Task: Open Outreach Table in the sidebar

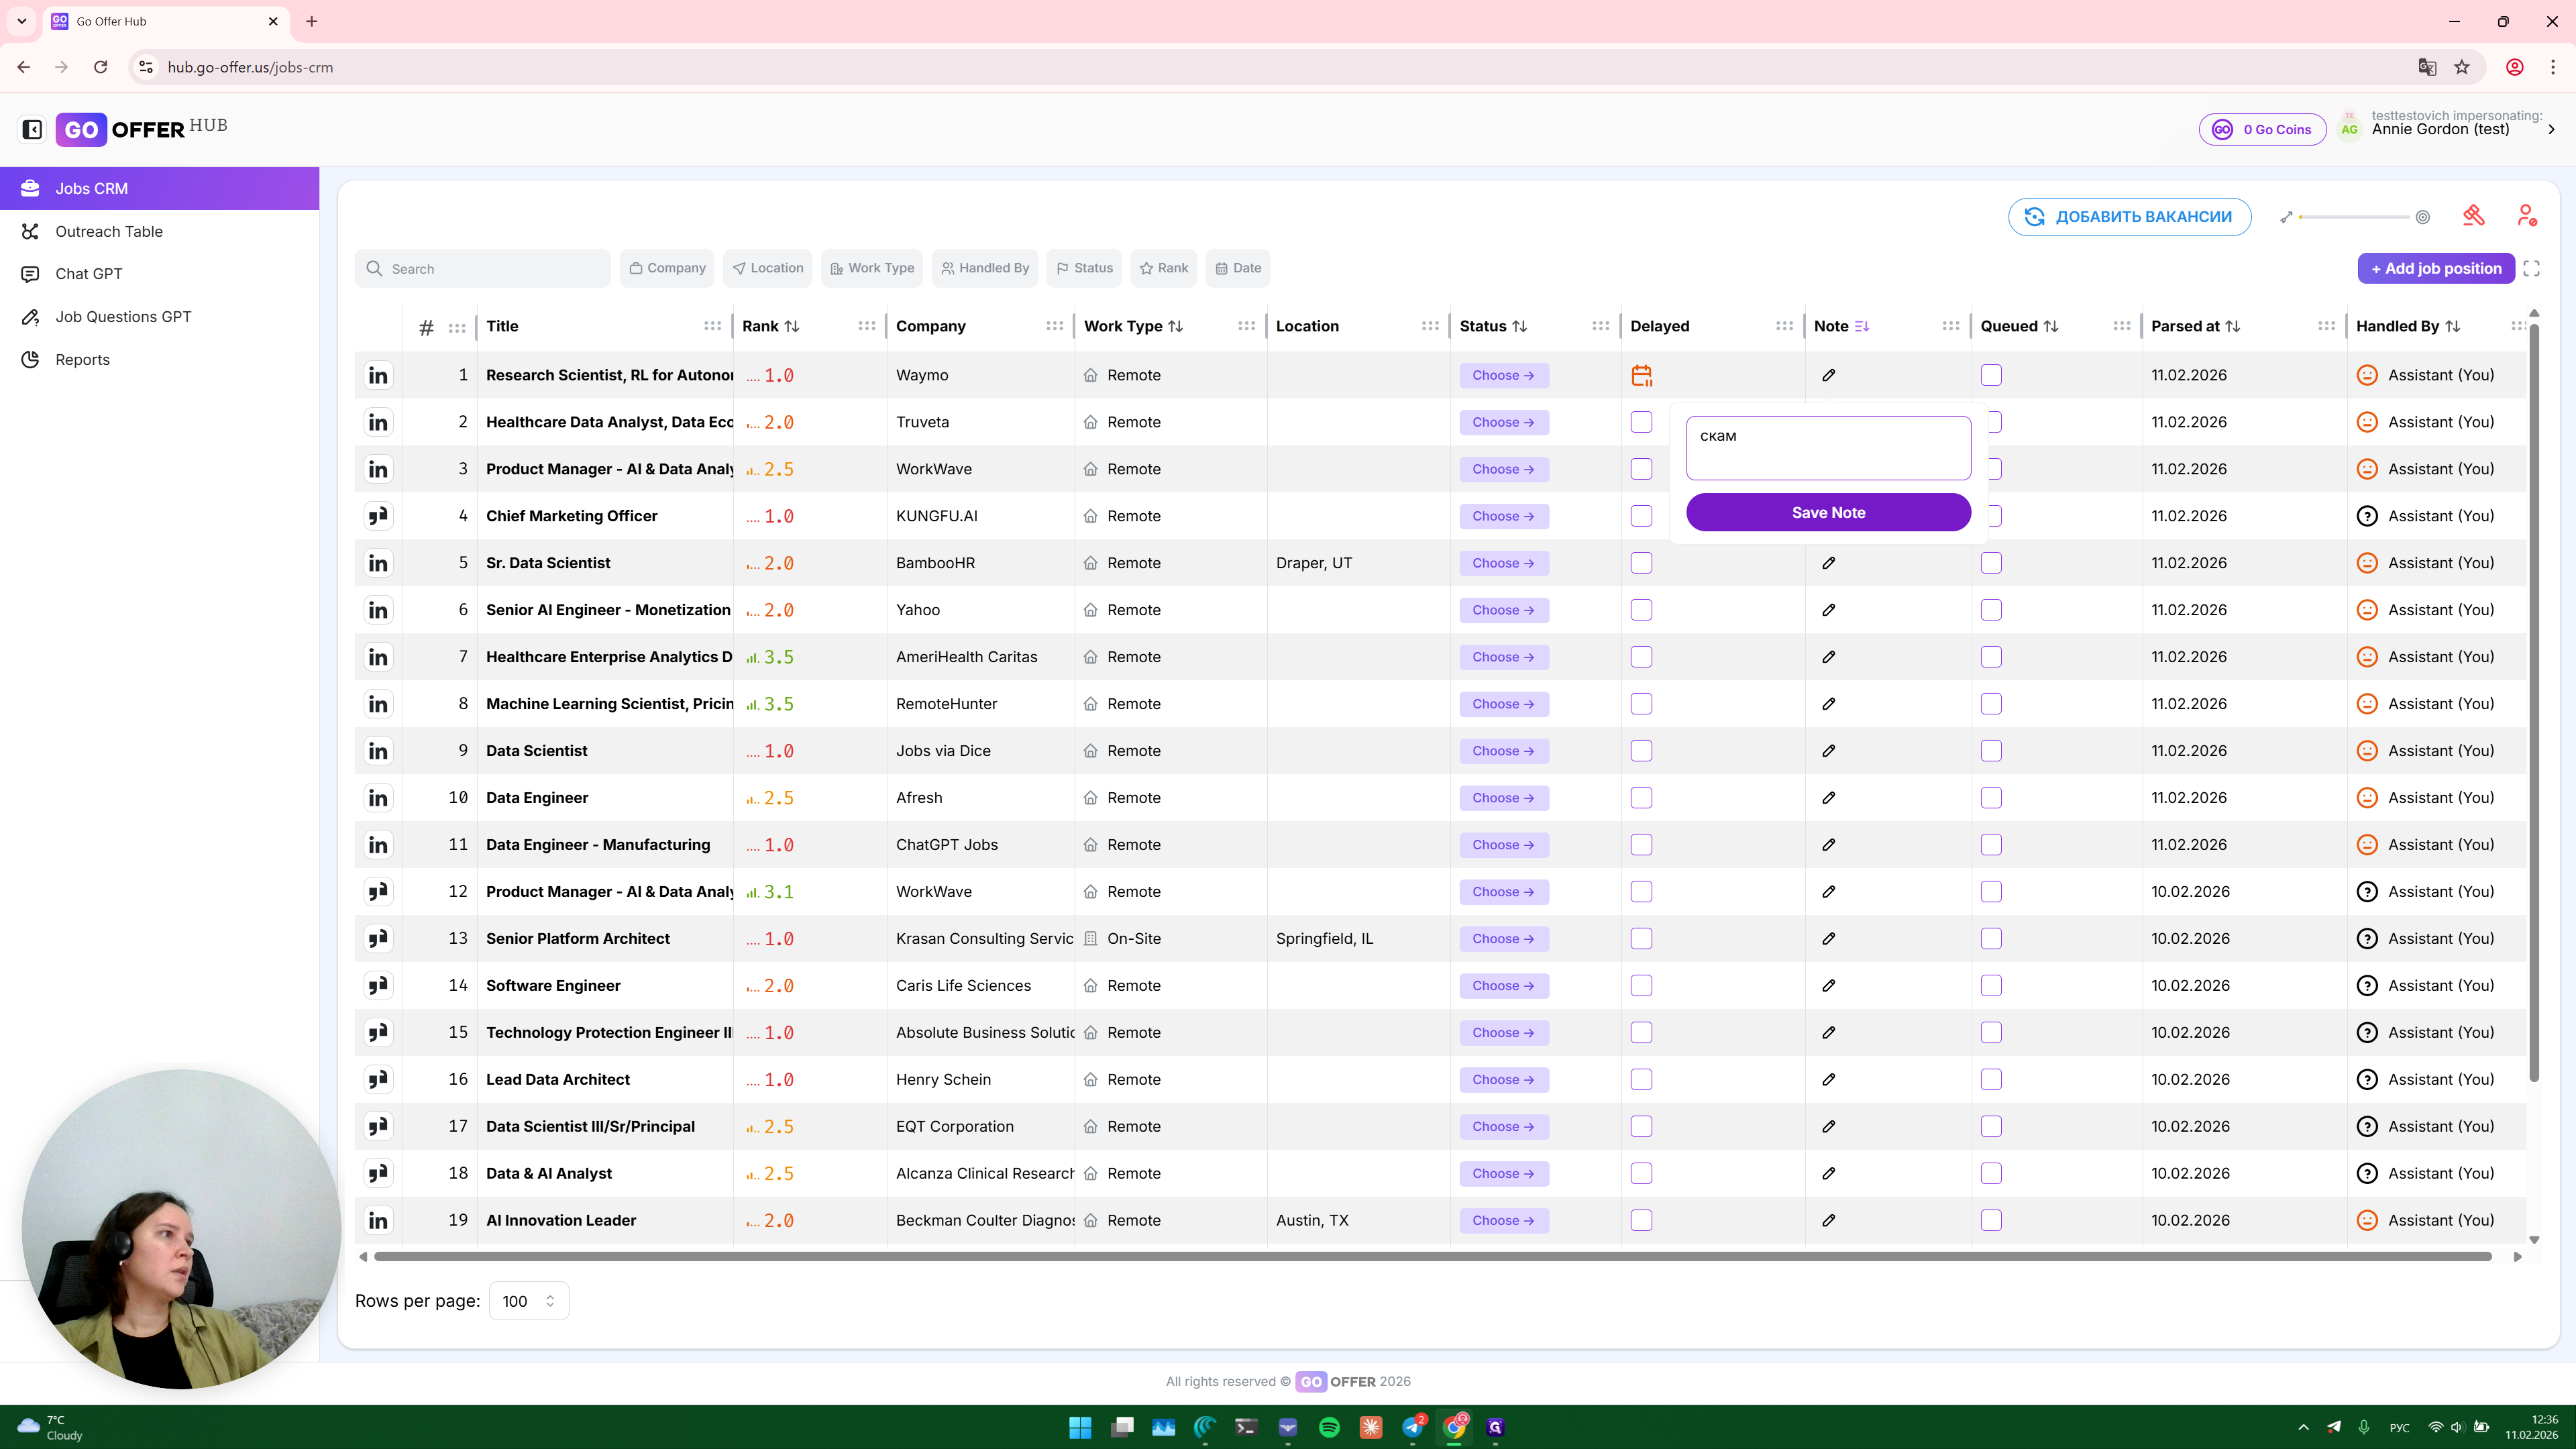Action: click(x=109, y=231)
